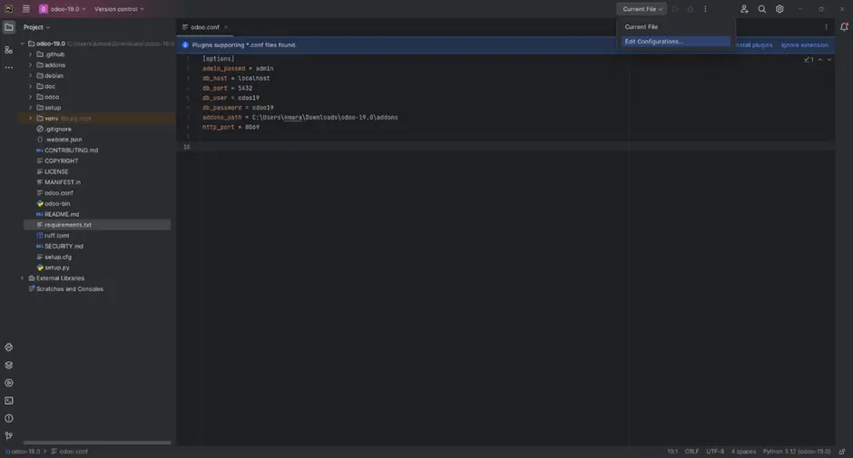853x458 pixels.
Task: Open the Python Console tool window
Action: [9, 347]
